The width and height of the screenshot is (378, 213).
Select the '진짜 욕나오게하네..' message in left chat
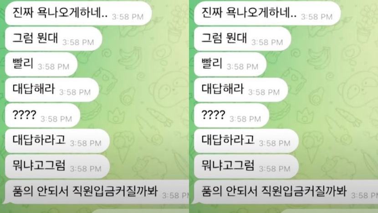click(x=78, y=13)
